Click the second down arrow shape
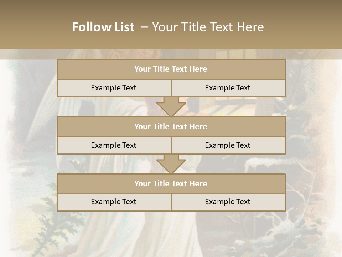The width and height of the screenshot is (342, 257). (171, 164)
